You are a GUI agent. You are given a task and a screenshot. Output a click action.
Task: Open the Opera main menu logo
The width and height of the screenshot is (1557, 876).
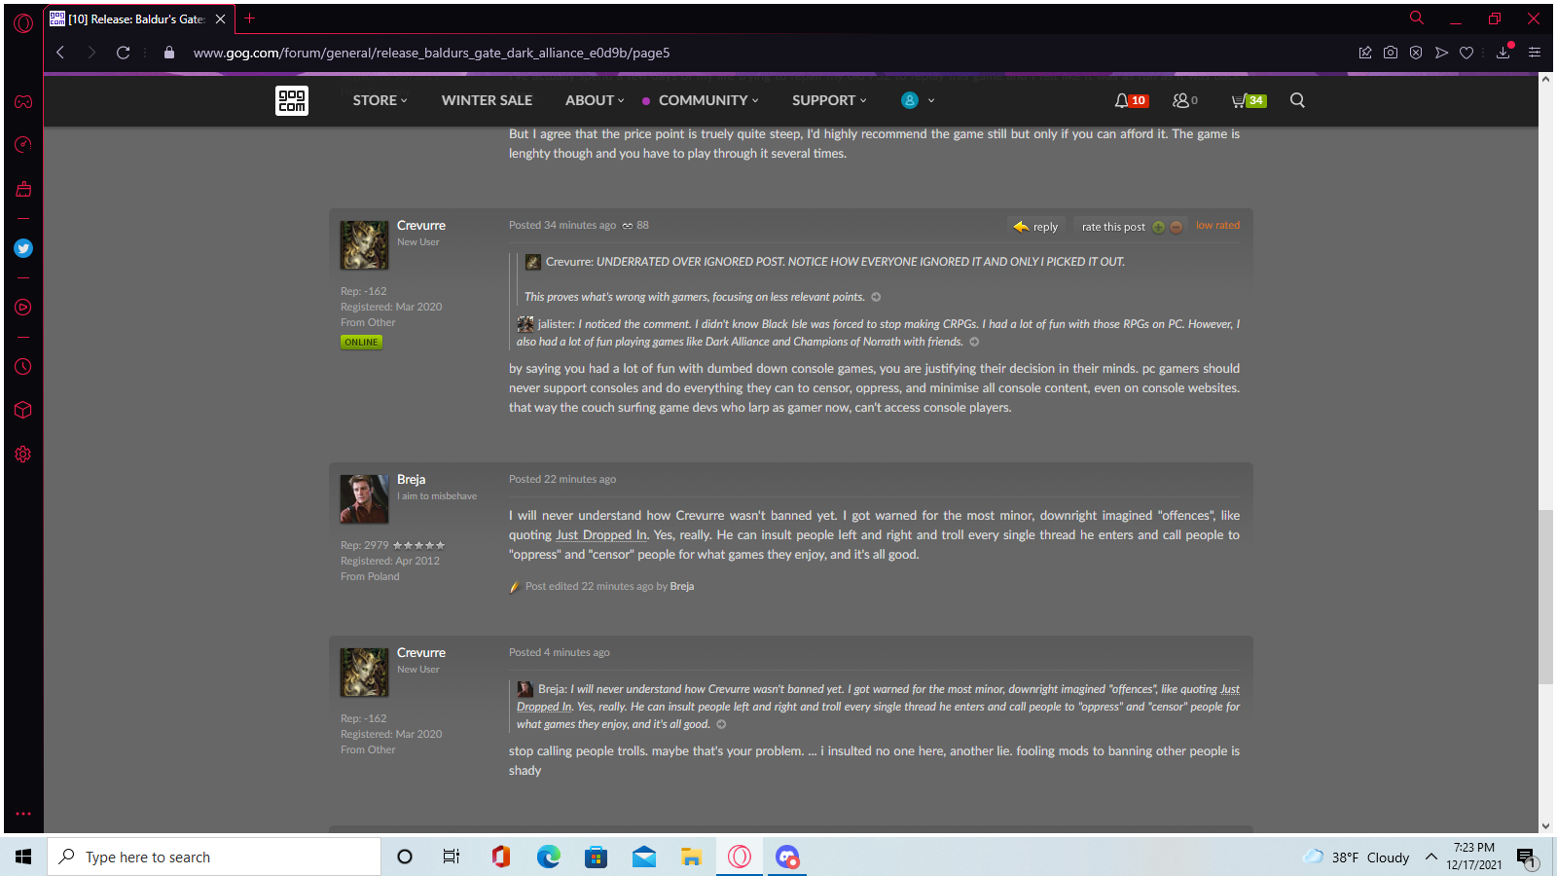23,22
